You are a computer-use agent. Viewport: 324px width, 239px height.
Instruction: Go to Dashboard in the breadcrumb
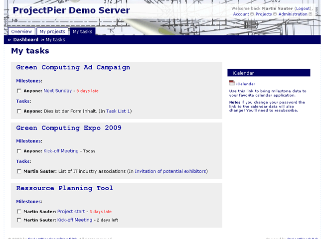coord(25,40)
